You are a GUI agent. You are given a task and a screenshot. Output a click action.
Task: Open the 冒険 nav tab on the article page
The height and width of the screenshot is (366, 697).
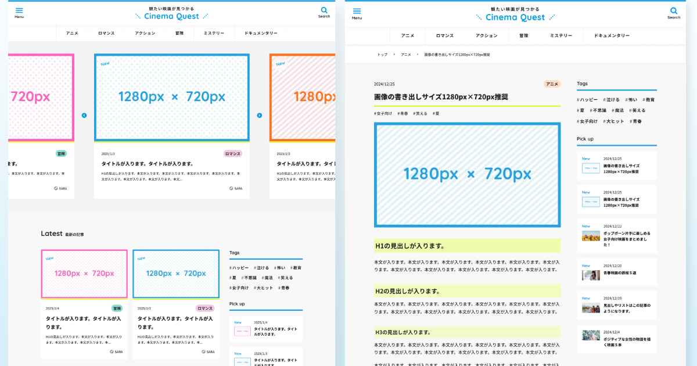[x=524, y=35]
